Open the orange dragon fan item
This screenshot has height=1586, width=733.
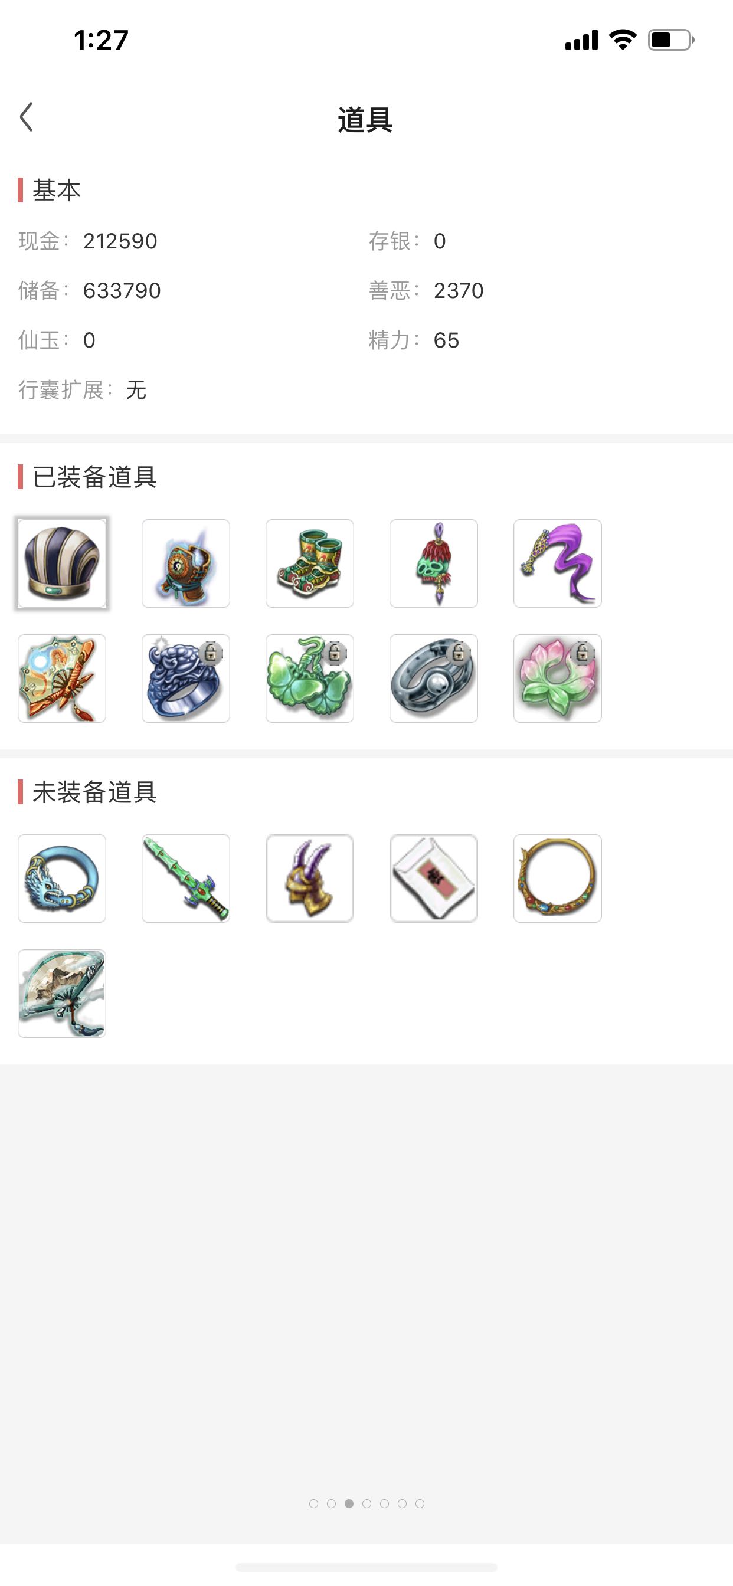62,679
